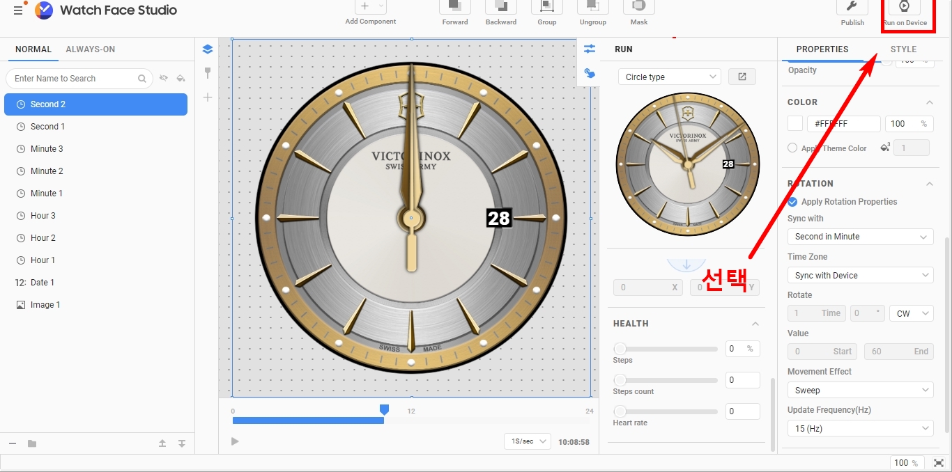
Task: Click the run preview watch thumbnail
Action: tap(688, 165)
